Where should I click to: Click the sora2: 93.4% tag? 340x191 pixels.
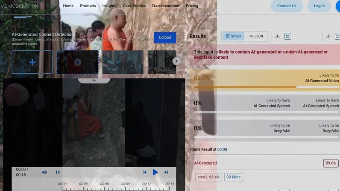208,177
